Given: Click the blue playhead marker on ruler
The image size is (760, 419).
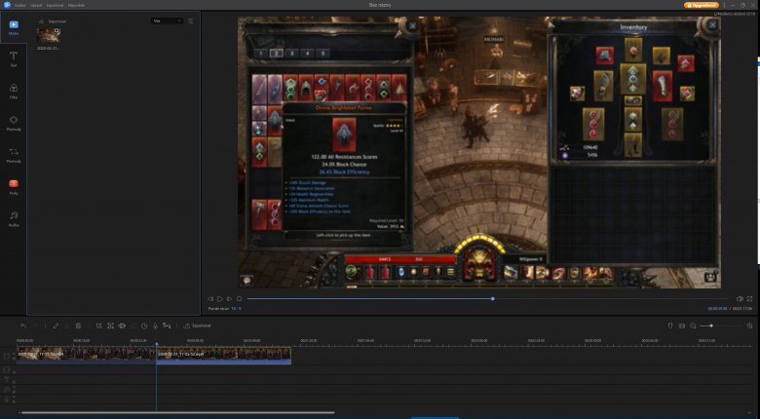Looking at the screenshot, I should pyautogui.click(x=157, y=344).
